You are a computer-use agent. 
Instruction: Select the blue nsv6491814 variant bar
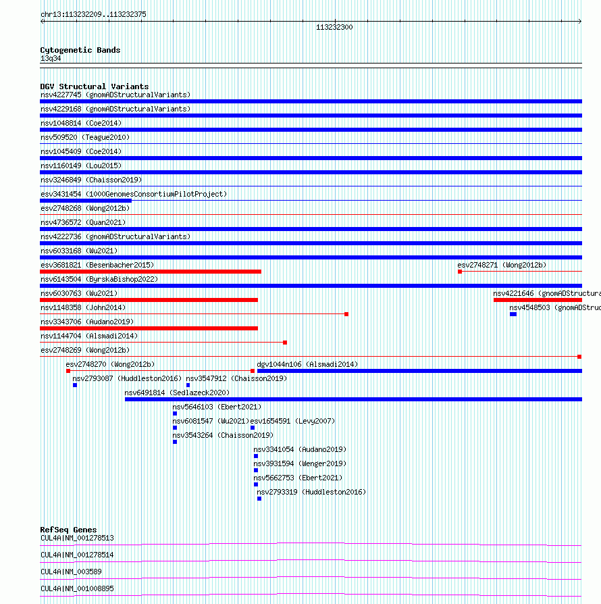point(353,399)
